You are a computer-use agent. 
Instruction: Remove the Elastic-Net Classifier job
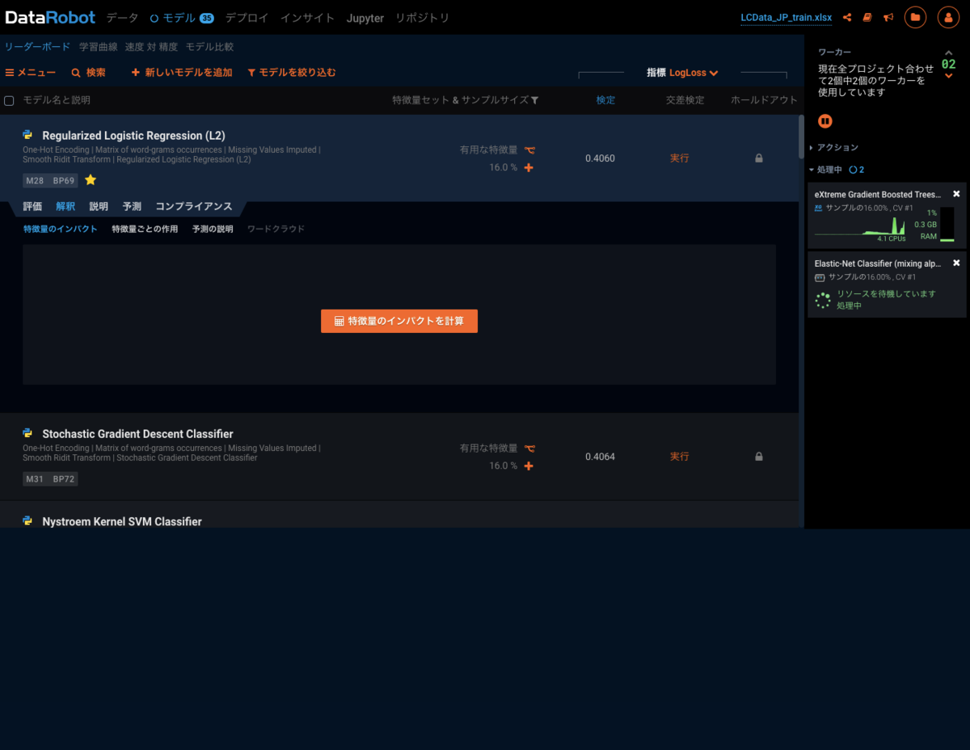pyautogui.click(x=956, y=263)
